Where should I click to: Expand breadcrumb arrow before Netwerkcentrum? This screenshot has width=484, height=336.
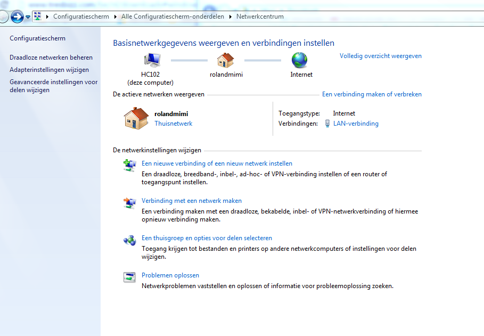pyautogui.click(x=231, y=17)
